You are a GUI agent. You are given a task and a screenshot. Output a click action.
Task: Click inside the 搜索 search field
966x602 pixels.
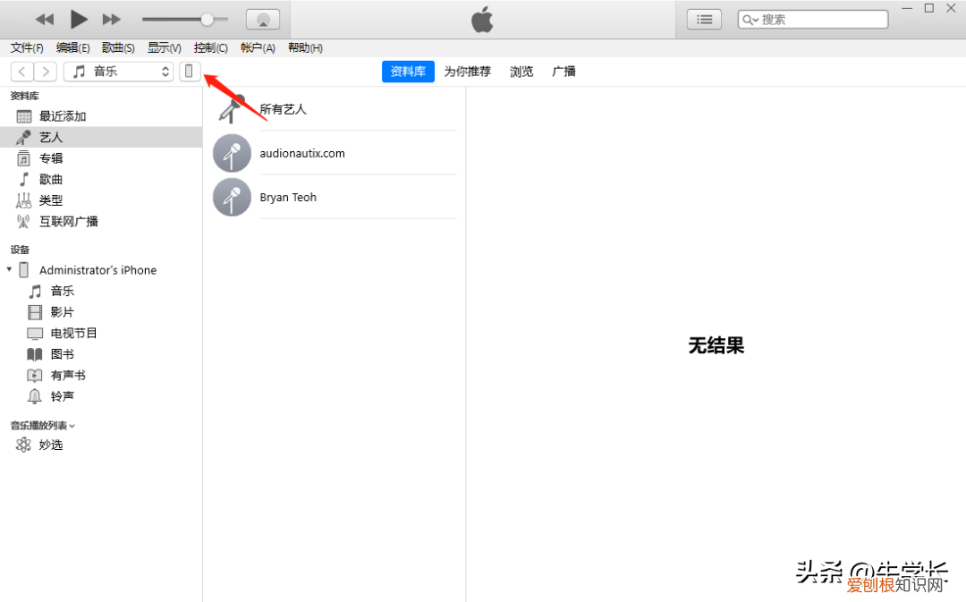[x=812, y=19]
